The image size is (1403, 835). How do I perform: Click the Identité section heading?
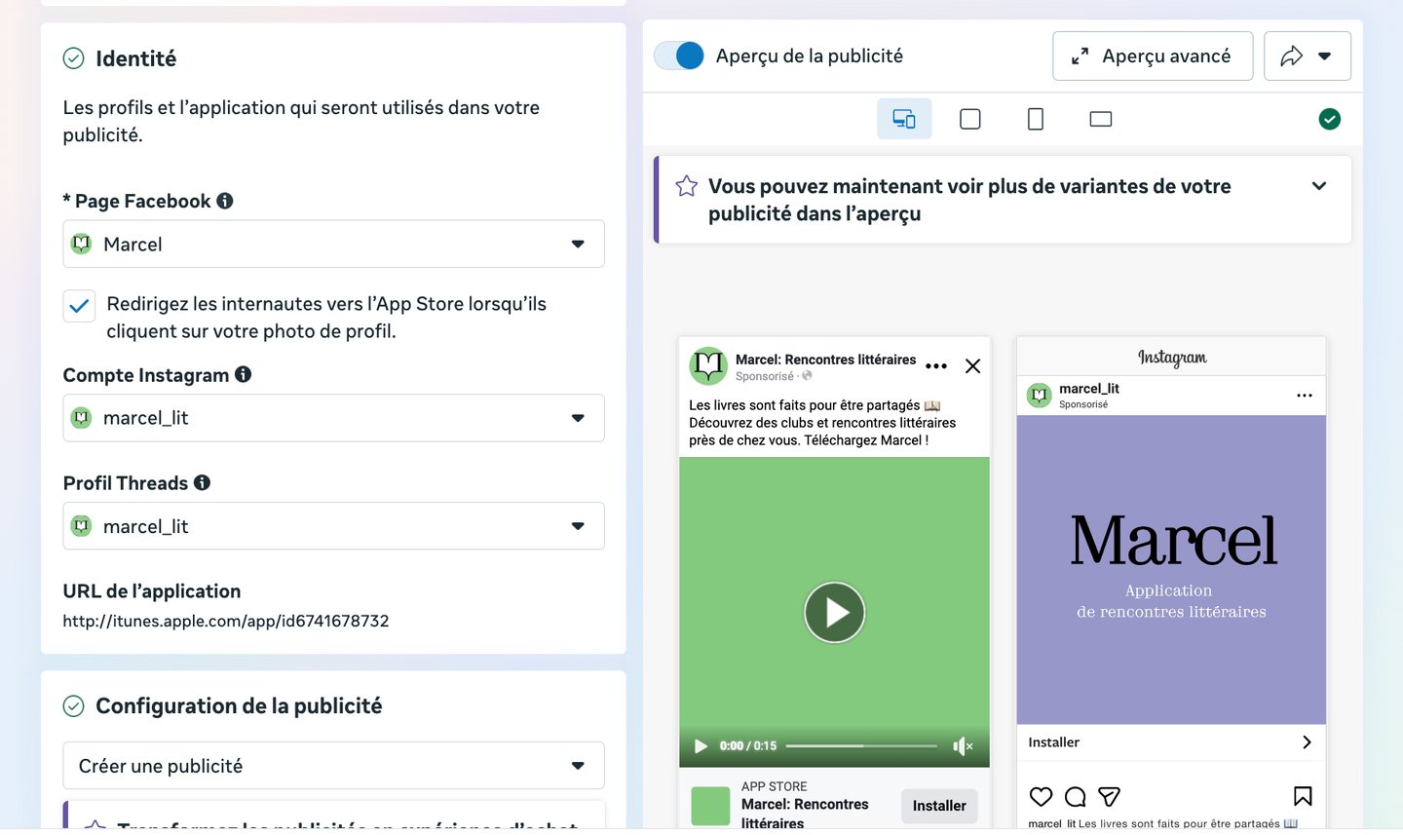136,58
